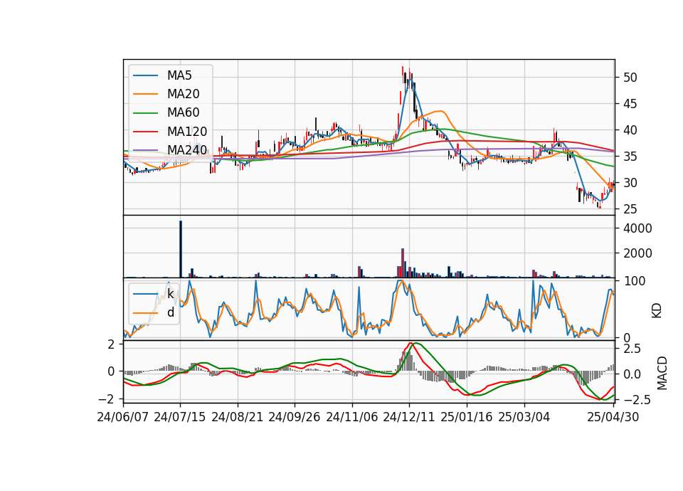Click the price axis value 40
683x491 pixels.
(x=630, y=130)
